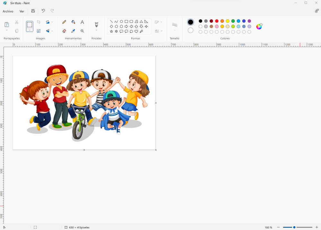Select the Text tool
The height and width of the screenshot is (230, 321).
pos(82,22)
